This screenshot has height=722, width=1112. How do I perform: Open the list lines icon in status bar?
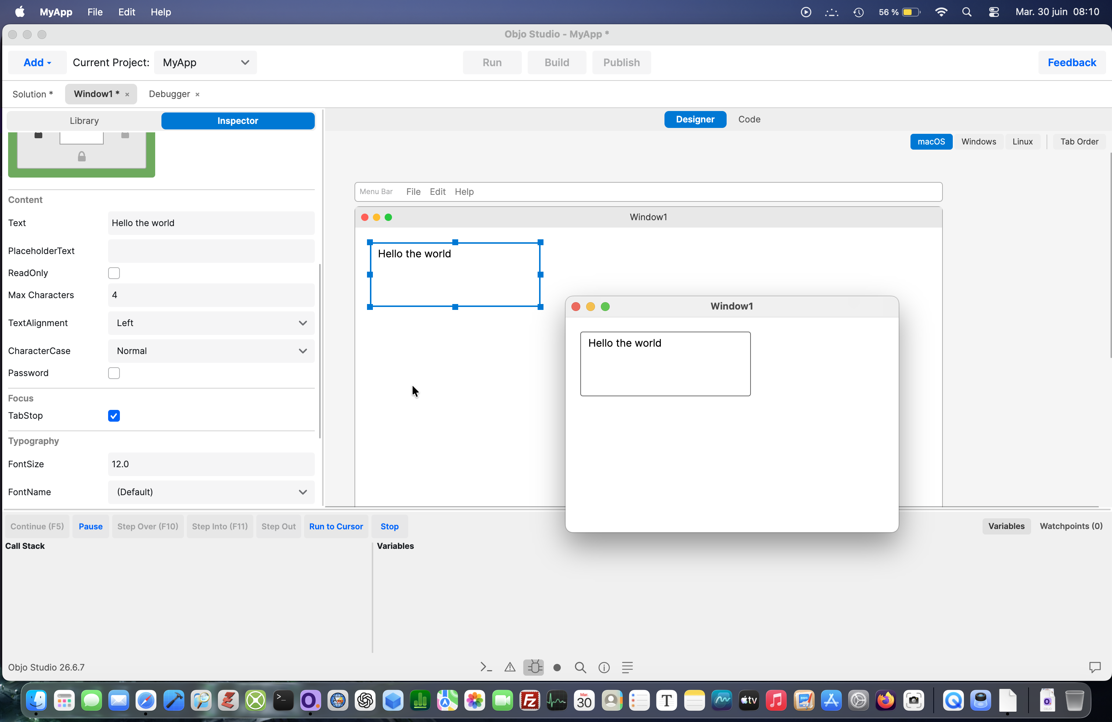pyautogui.click(x=627, y=667)
